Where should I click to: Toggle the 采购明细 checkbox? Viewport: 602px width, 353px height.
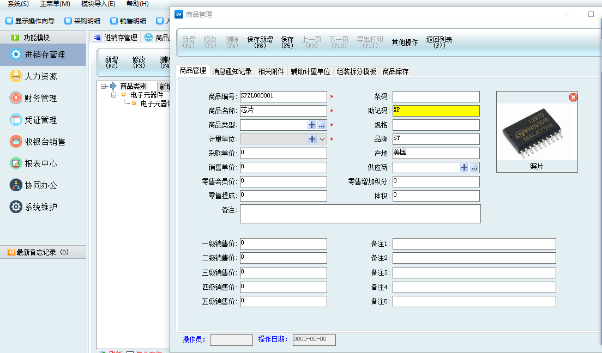click(68, 21)
